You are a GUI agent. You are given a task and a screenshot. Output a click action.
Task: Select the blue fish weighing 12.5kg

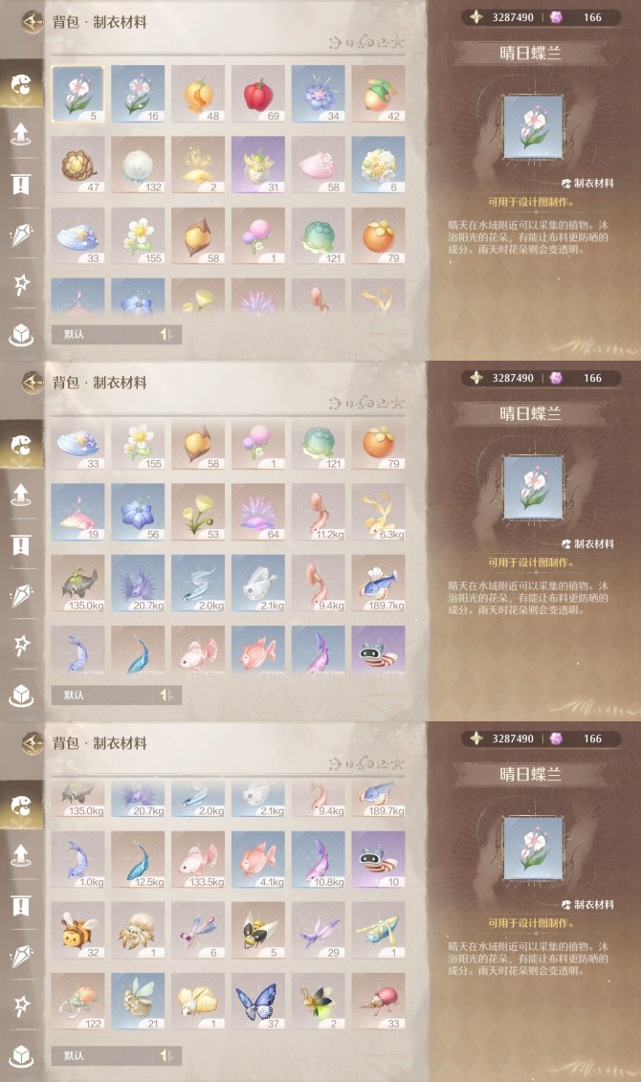(x=138, y=859)
